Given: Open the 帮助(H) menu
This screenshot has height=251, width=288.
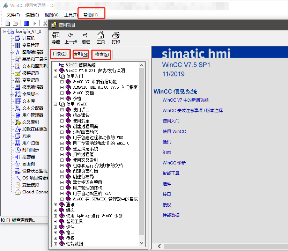Looking at the screenshot, I should 91,15.
